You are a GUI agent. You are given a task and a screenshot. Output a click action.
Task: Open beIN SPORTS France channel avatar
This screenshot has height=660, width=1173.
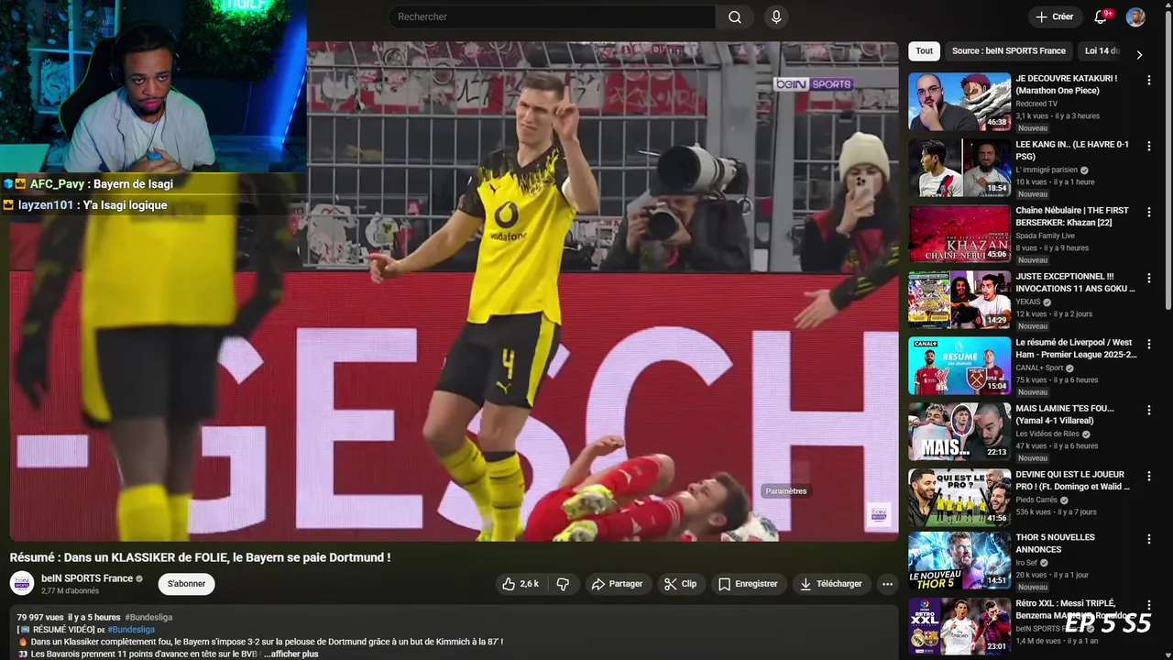click(22, 583)
